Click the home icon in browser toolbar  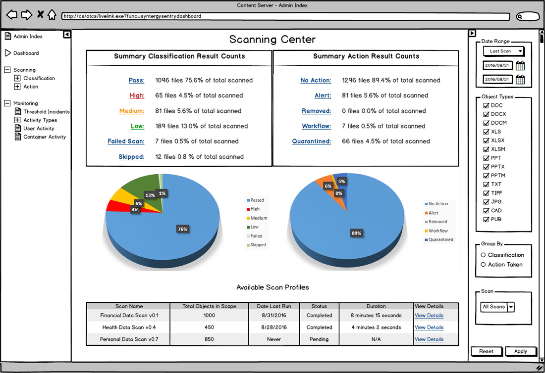tap(52, 15)
